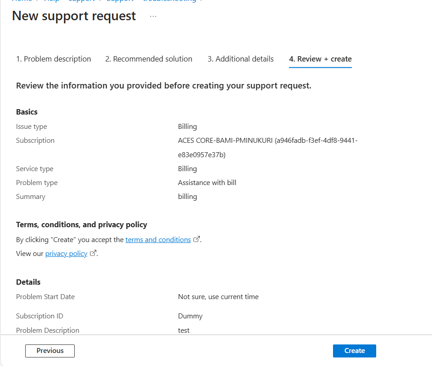Go to Problem description tab
This screenshot has height=366, width=432.
54,59
